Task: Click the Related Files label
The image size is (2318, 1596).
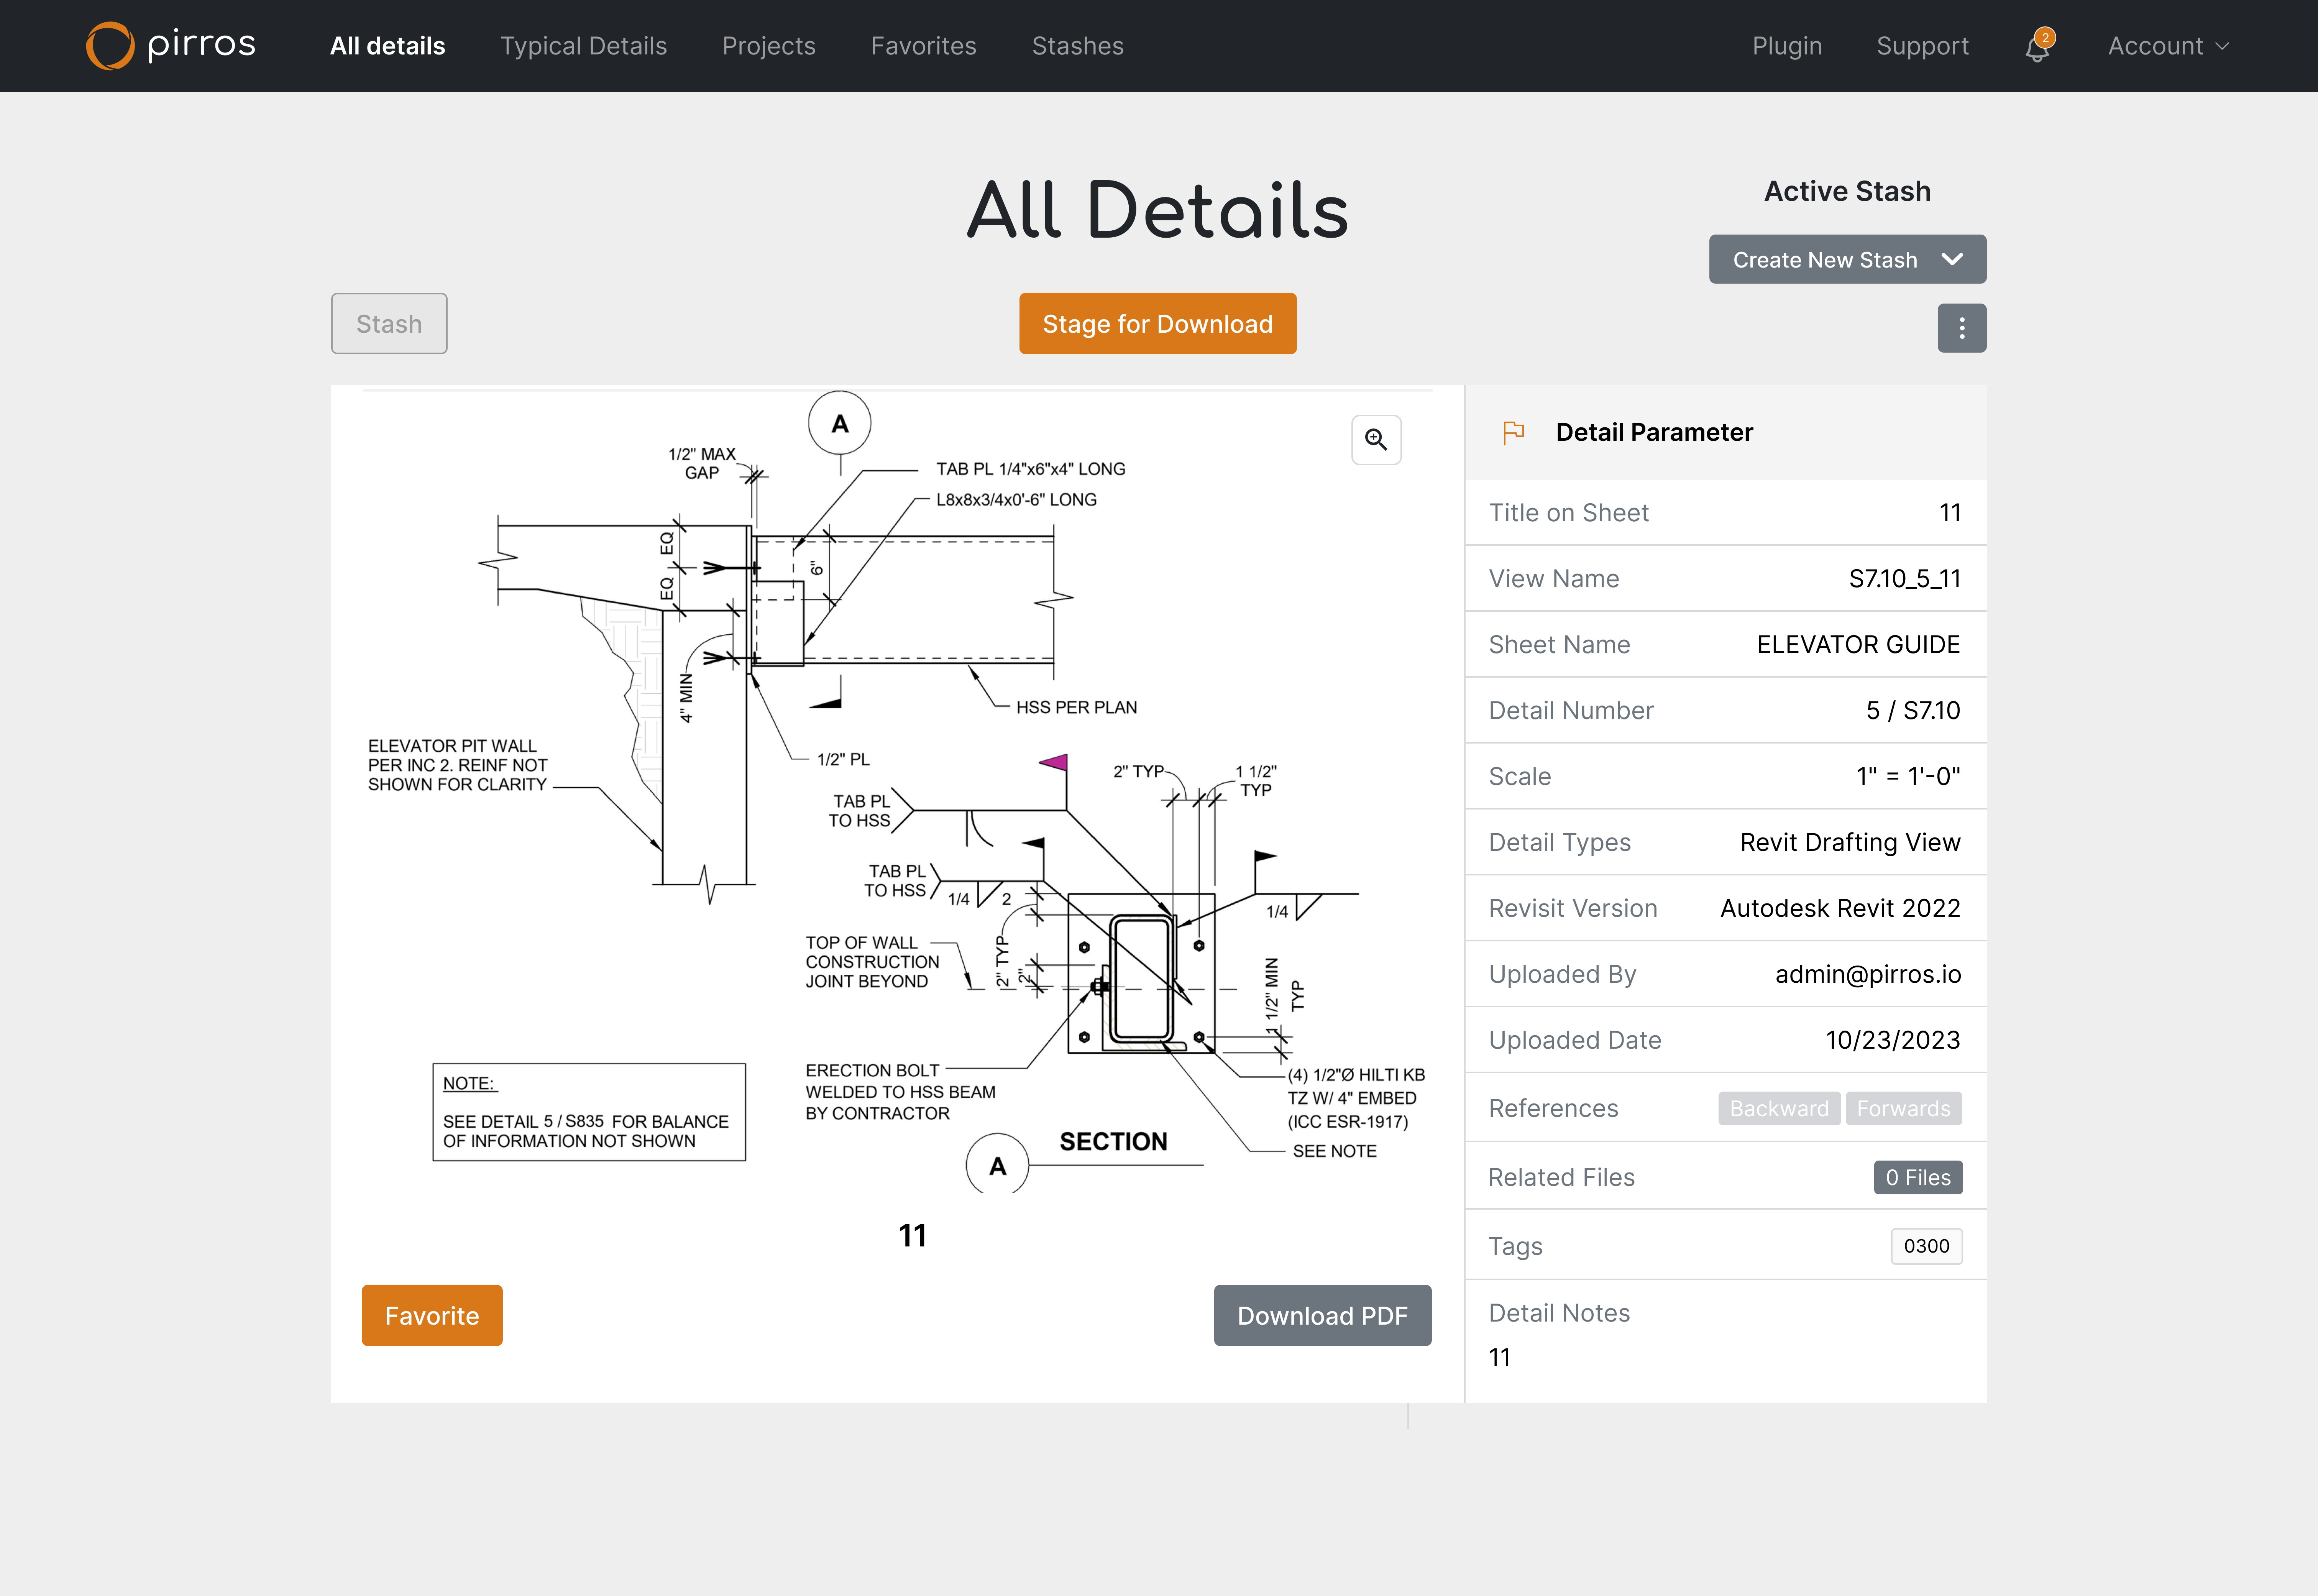Action: 1561,1178
